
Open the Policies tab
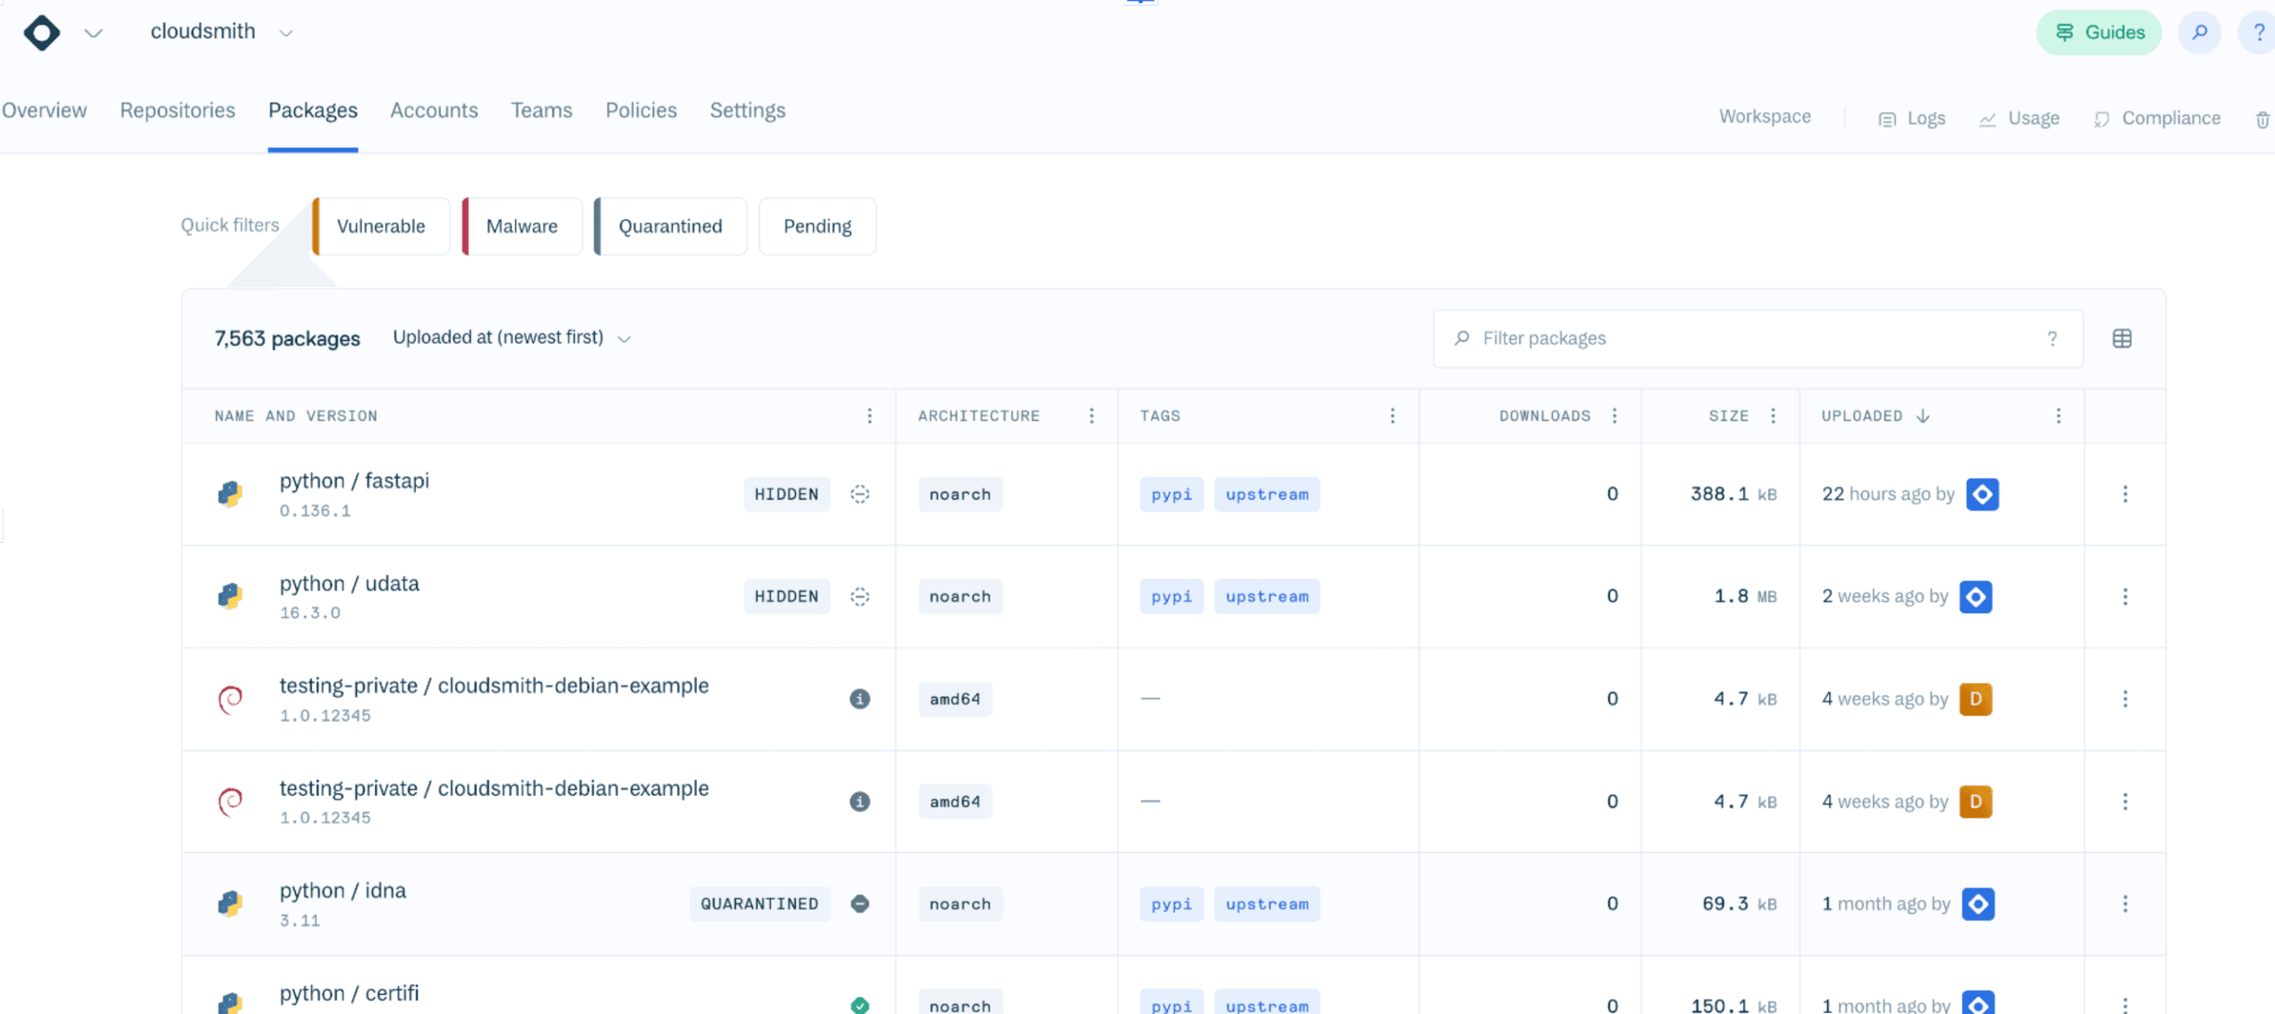coord(641,110)
